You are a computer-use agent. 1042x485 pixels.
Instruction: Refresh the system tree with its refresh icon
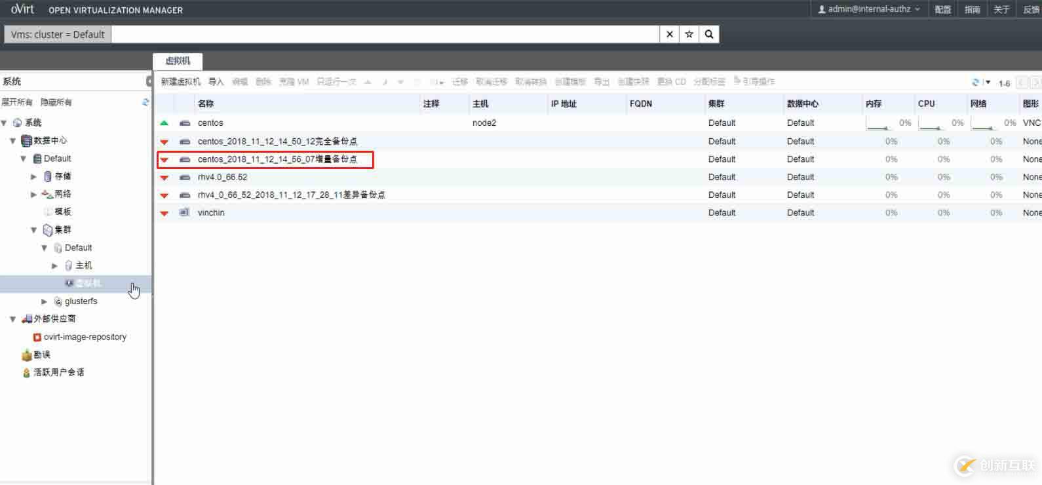[145, 102]
